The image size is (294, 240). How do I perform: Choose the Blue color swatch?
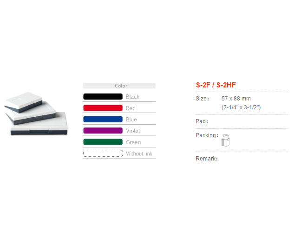click(103, 119)
